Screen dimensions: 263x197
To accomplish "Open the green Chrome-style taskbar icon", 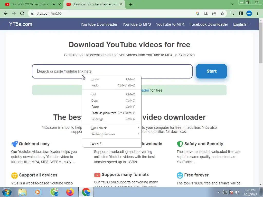I will pos(54,192).
